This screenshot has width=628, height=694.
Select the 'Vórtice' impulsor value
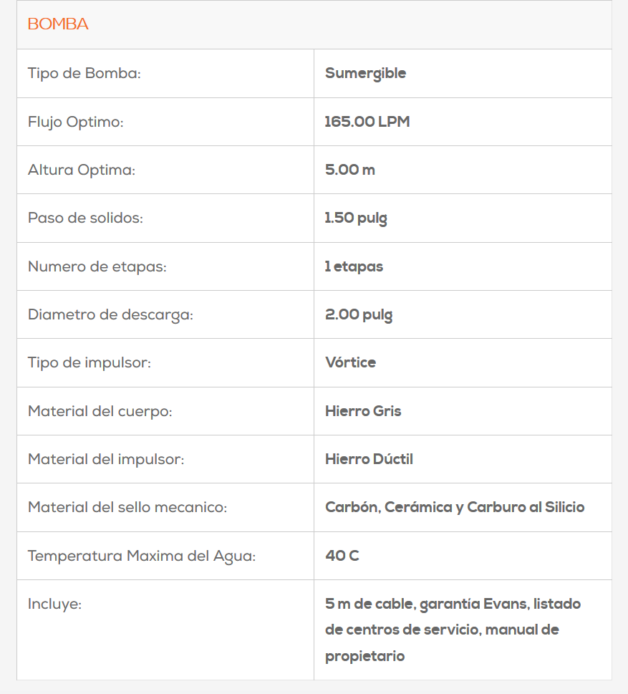tap(350, 362)
